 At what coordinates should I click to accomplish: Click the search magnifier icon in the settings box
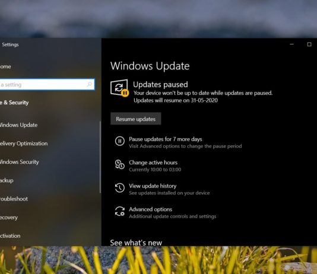tap(90, 84)
